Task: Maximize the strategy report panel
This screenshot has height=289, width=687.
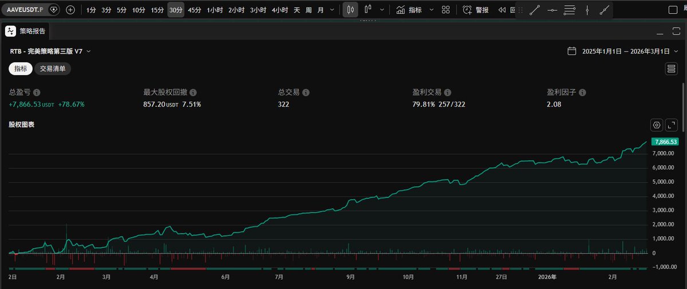Action: [x=675, y=32]
